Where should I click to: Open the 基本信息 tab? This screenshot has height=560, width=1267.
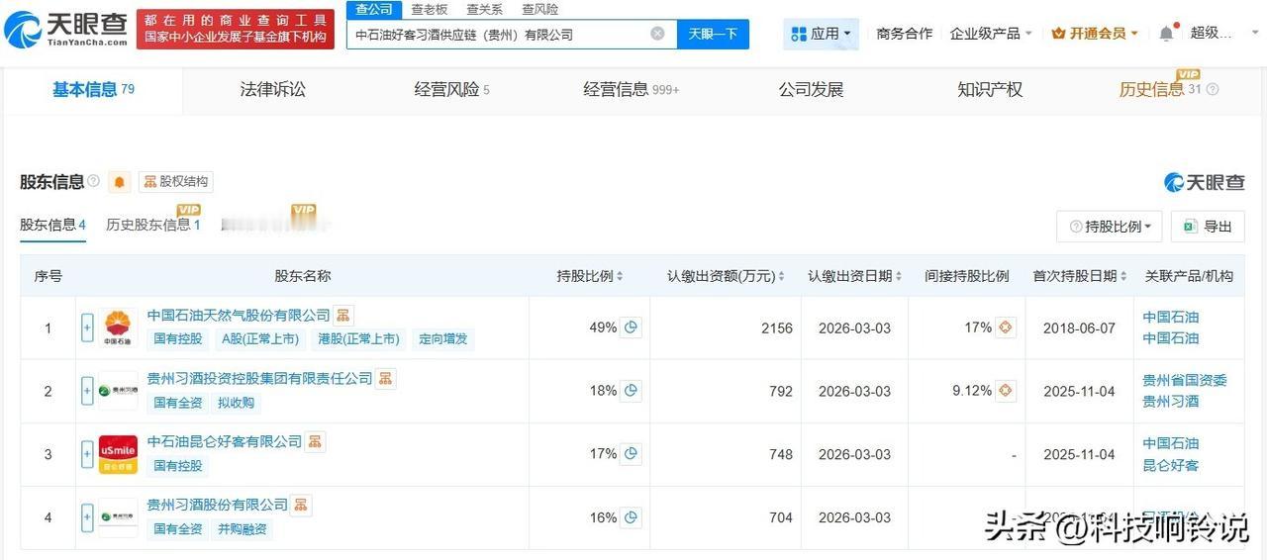(x=93, y=90)
